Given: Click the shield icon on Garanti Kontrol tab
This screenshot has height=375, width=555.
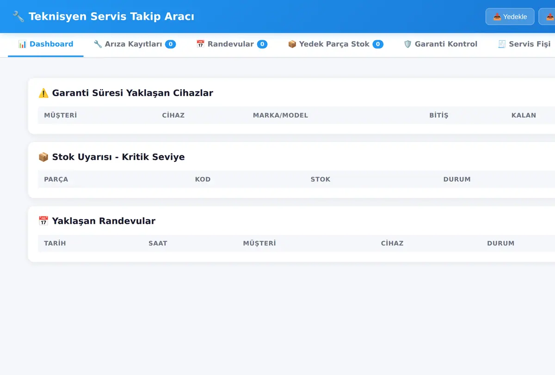Looking at the screenshot, I should coord(407,44).
